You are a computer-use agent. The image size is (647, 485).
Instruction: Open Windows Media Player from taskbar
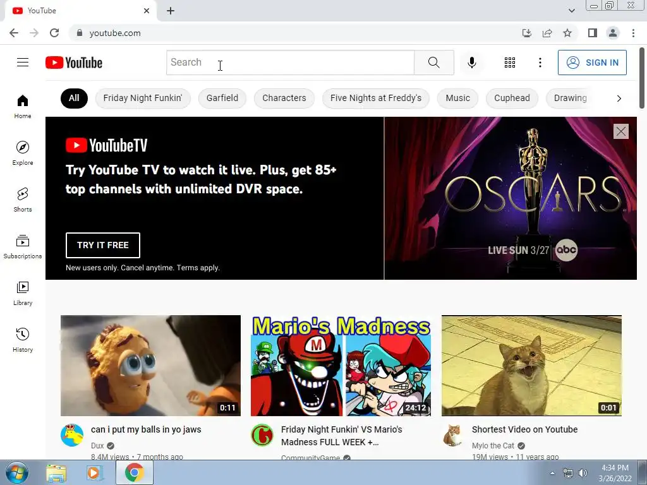click(x=94, y=473)
